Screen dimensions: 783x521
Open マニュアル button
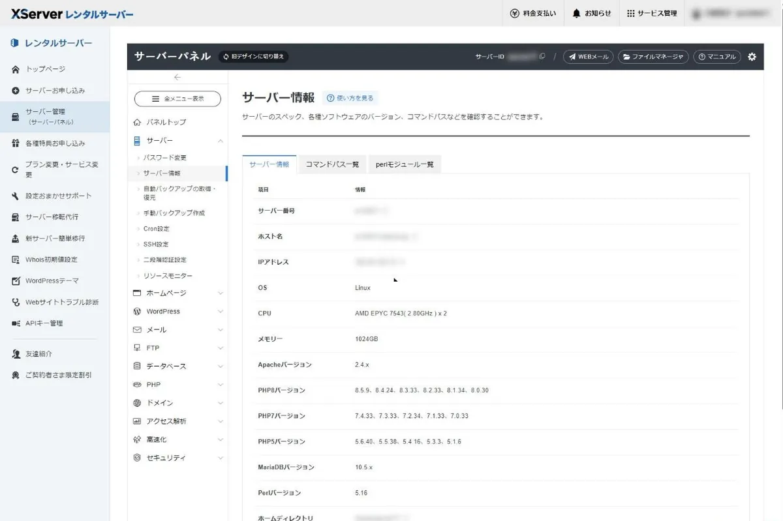pos(717,57)
